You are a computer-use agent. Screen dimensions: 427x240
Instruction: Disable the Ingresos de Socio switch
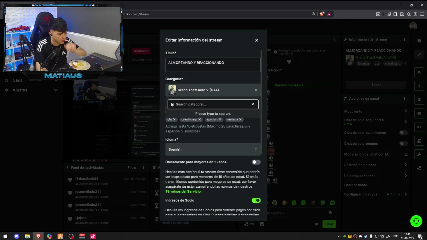pyautogui.click(x=256, y=200)
